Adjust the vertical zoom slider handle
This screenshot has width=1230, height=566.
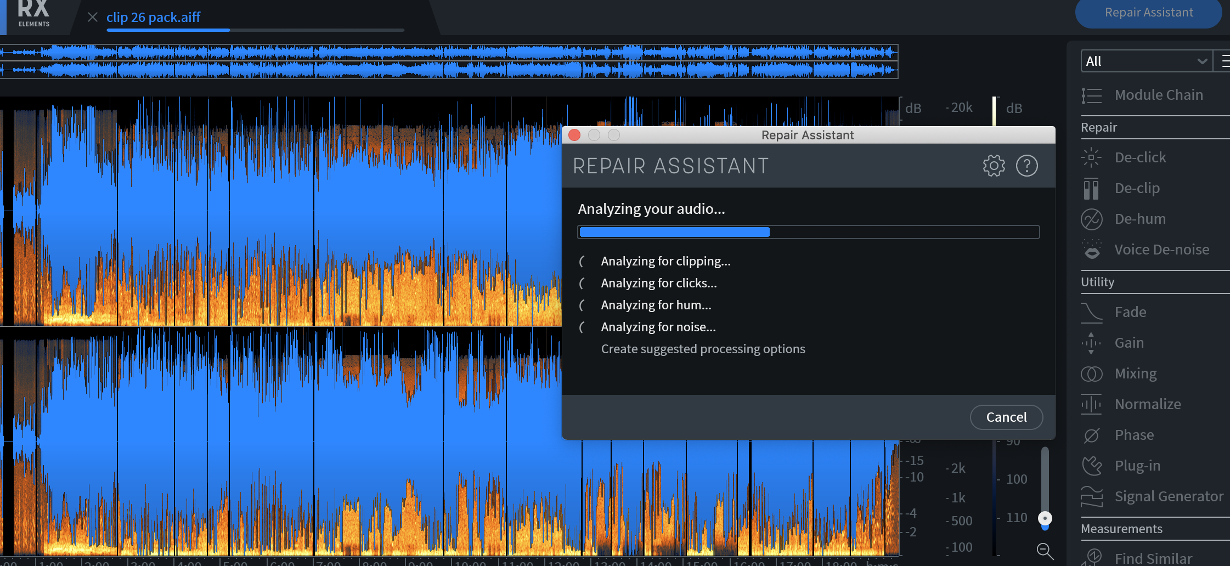pyautogui.click(x=1045, y=518)
